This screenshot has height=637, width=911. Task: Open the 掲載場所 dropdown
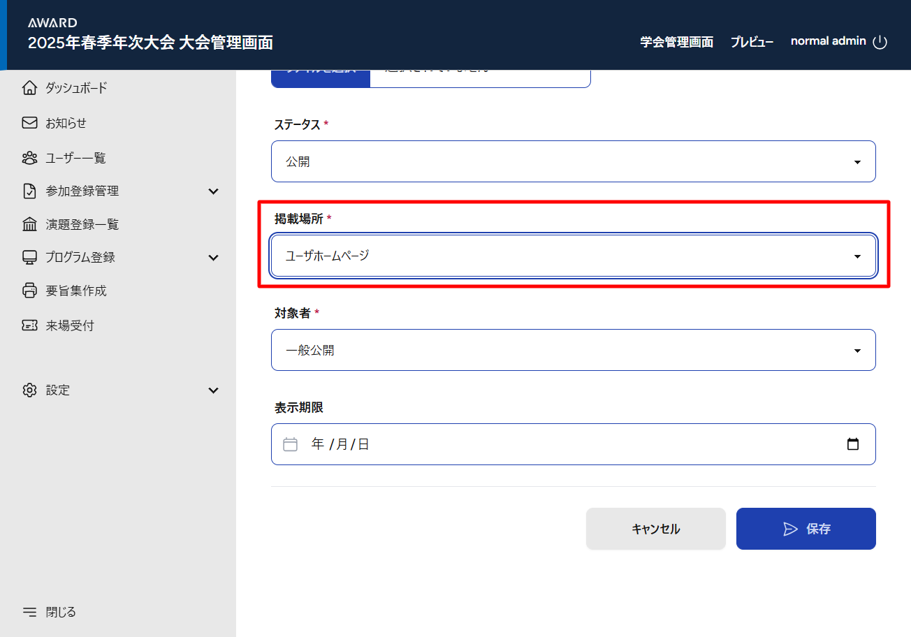tap(573, 256)
